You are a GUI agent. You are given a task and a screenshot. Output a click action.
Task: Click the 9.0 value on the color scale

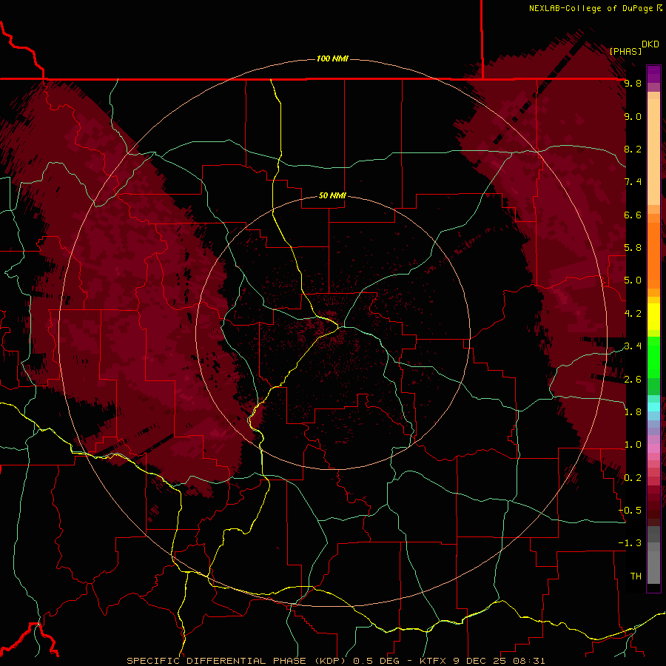click(633, 116)
